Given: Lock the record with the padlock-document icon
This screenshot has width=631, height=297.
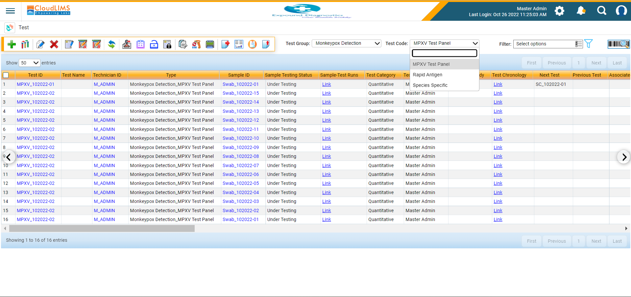Looking at the screenshot, I should click(167, 44).
